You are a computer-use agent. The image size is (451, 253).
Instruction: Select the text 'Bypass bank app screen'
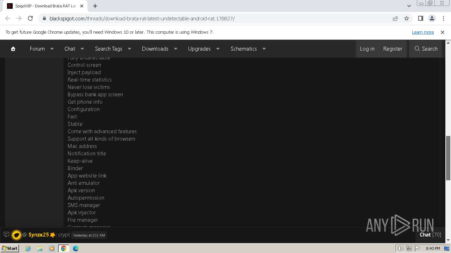(x=95, y=95)
